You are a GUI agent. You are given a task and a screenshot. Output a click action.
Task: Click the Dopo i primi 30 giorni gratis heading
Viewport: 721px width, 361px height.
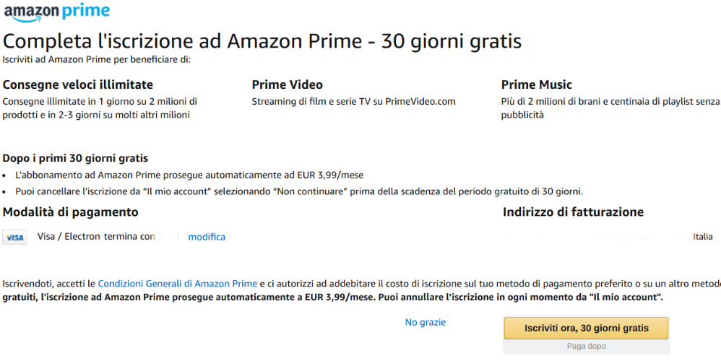(75, 158)
